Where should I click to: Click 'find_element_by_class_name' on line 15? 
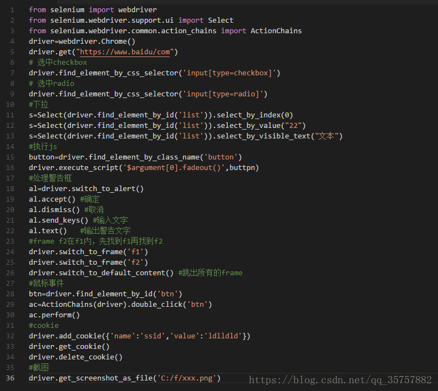[144, 157]
